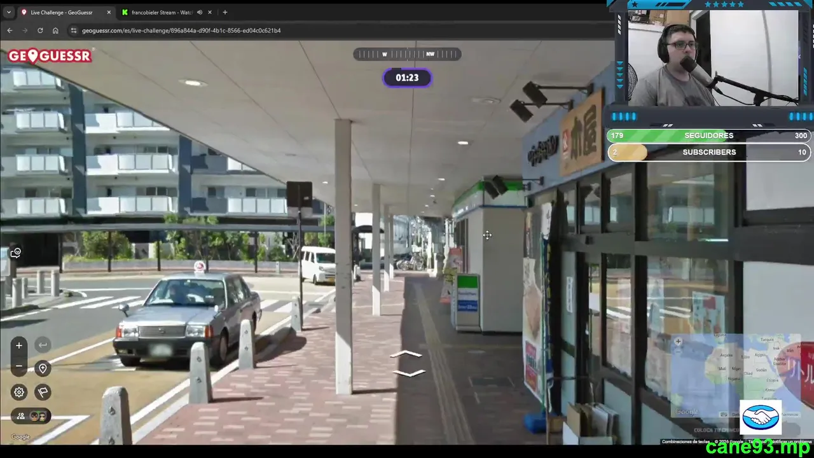Viewport: 814px width, 458px height.
Task: Switch to francobieler Stream tab
Action: point(167,12)
